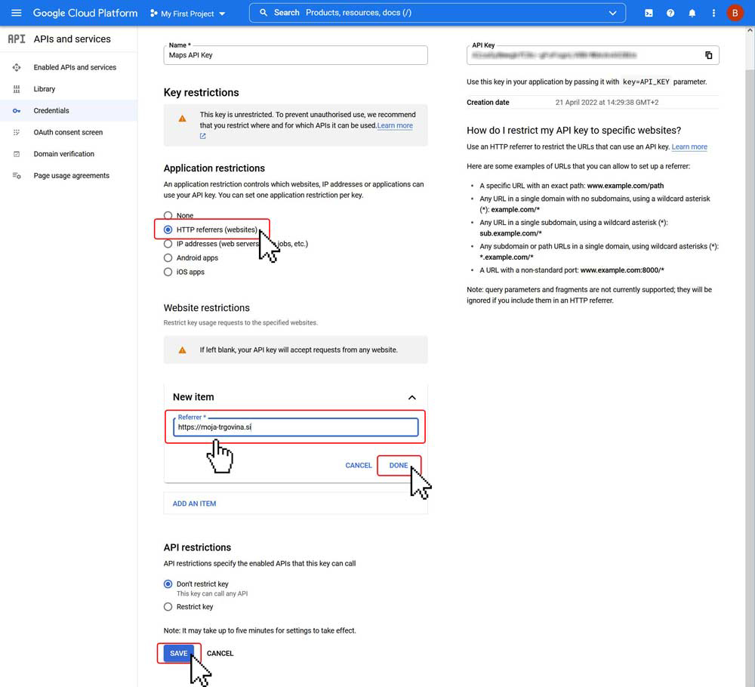
Task: Click the Credentials key icon
Action: tap(17, 111)
